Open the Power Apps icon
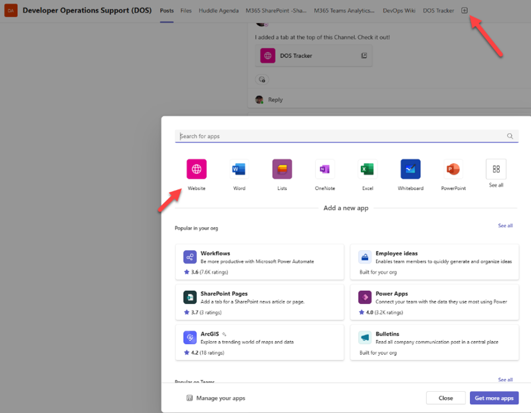The height and width of the screenshot is (413, 531). click(x=365, y=297)
